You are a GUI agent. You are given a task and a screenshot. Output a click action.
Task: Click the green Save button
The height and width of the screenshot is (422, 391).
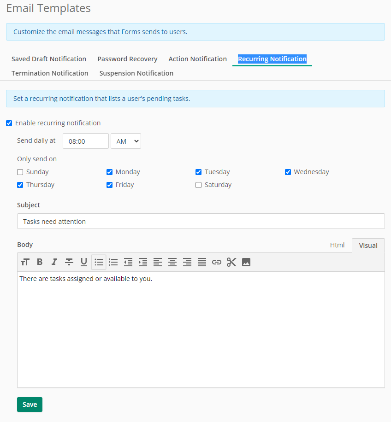tap(30, 404)
